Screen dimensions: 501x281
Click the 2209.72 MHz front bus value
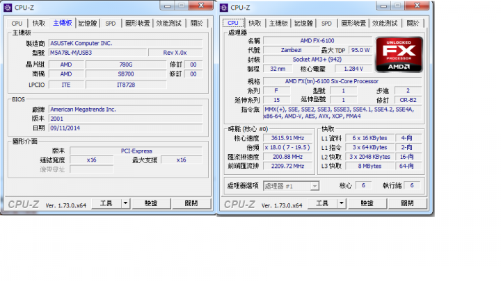tap(287, 166)
